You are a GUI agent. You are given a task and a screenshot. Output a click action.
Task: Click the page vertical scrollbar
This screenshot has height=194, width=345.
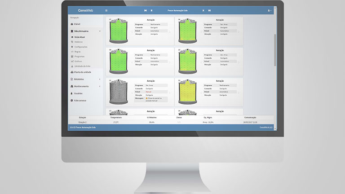point(274,45)
